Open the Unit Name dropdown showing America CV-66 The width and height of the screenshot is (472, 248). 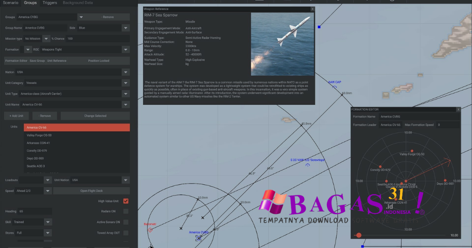[125, 105]
